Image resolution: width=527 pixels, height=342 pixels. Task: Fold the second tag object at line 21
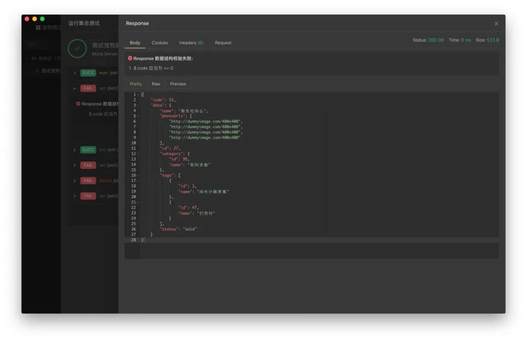tap(138, 202)
